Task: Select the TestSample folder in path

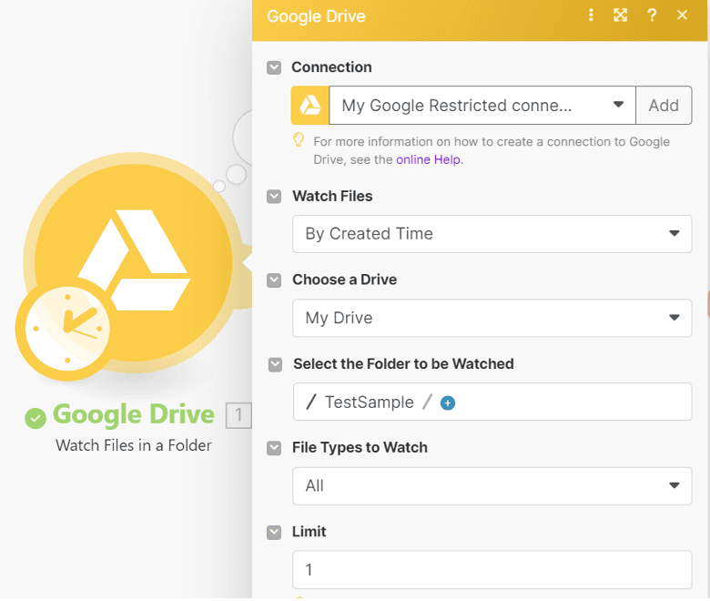Action: coord(369,402)
